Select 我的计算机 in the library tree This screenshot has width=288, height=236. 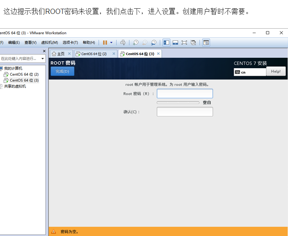(13, 68)
